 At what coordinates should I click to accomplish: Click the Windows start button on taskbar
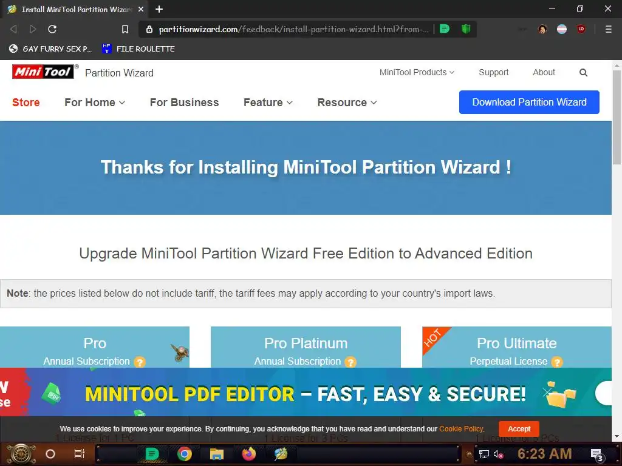(21, 454)
